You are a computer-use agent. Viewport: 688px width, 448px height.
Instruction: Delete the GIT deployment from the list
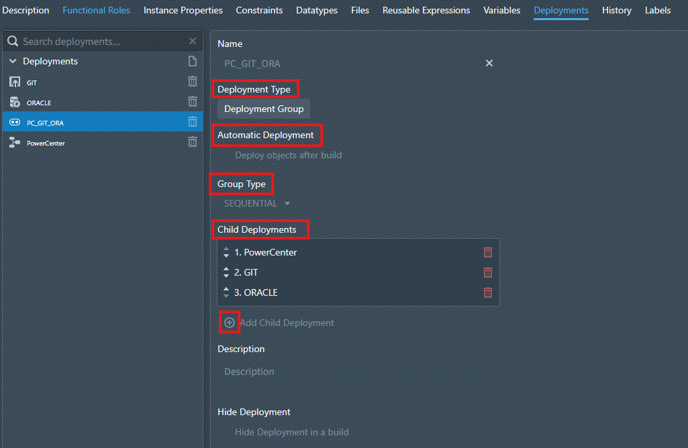tap(193, 82)
